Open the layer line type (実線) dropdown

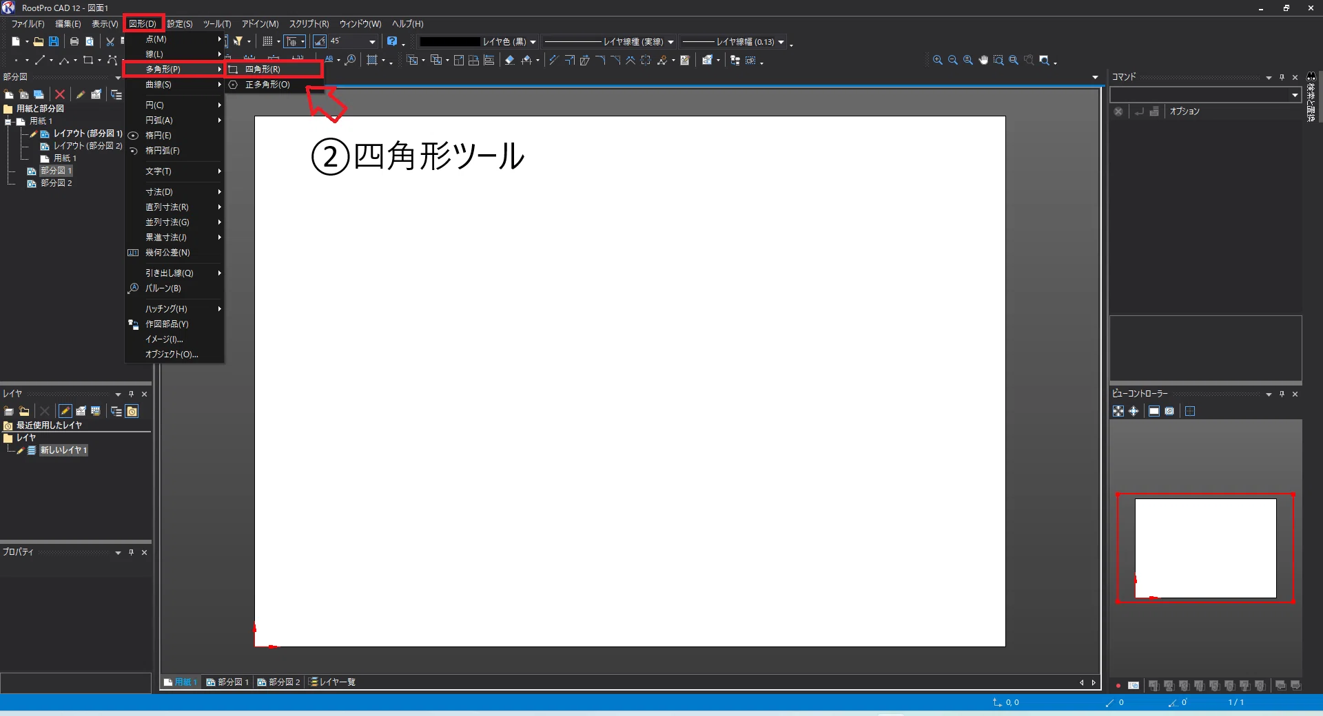coord(670,42)
